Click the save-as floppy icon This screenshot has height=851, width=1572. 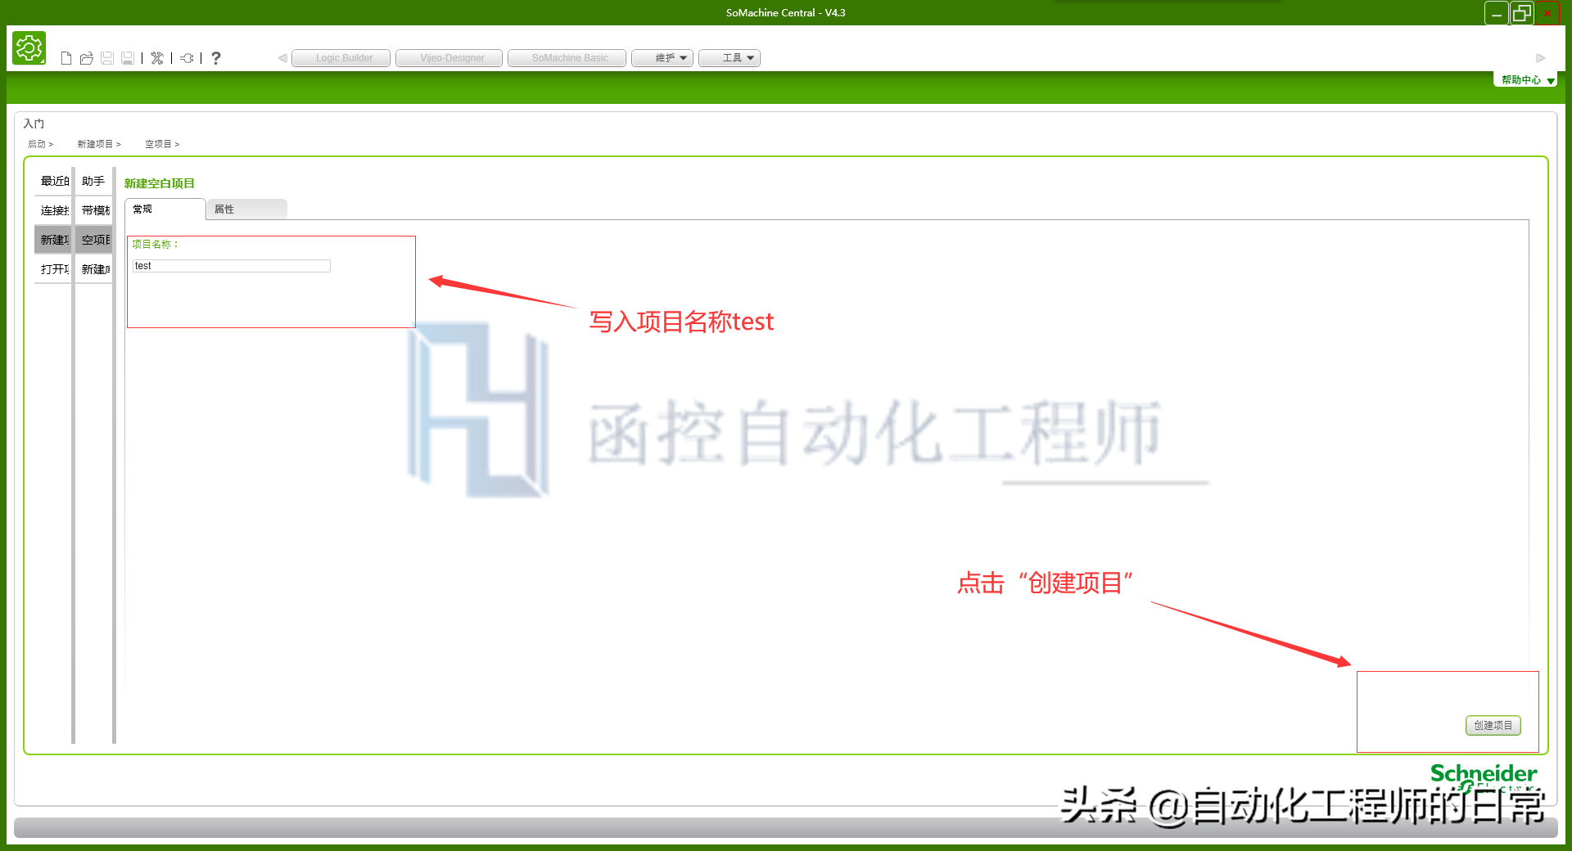[x=128, y=58]
